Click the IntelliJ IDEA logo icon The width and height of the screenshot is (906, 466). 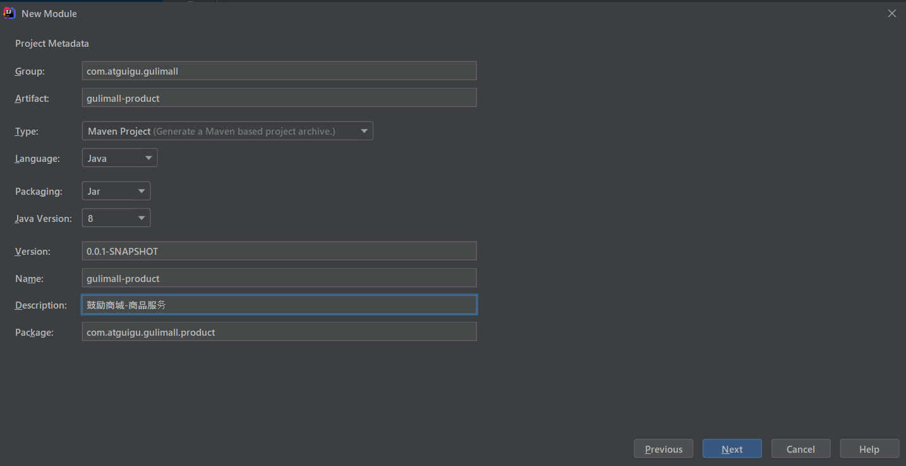(x=9, y=13)
